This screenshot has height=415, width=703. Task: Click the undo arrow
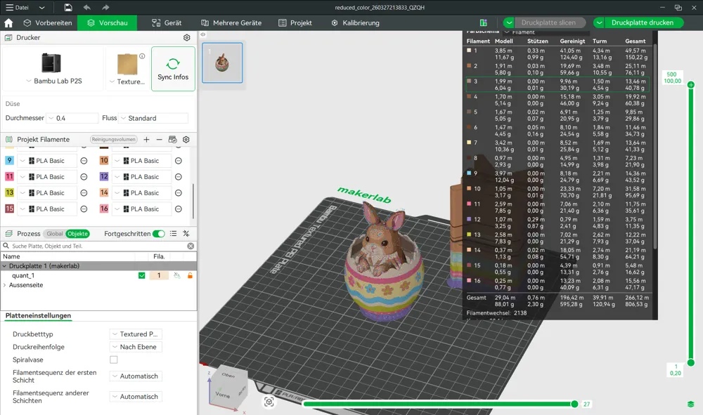point(87,8)
